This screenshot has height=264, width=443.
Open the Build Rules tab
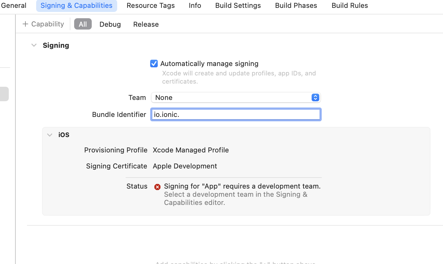tap(350, 5)
